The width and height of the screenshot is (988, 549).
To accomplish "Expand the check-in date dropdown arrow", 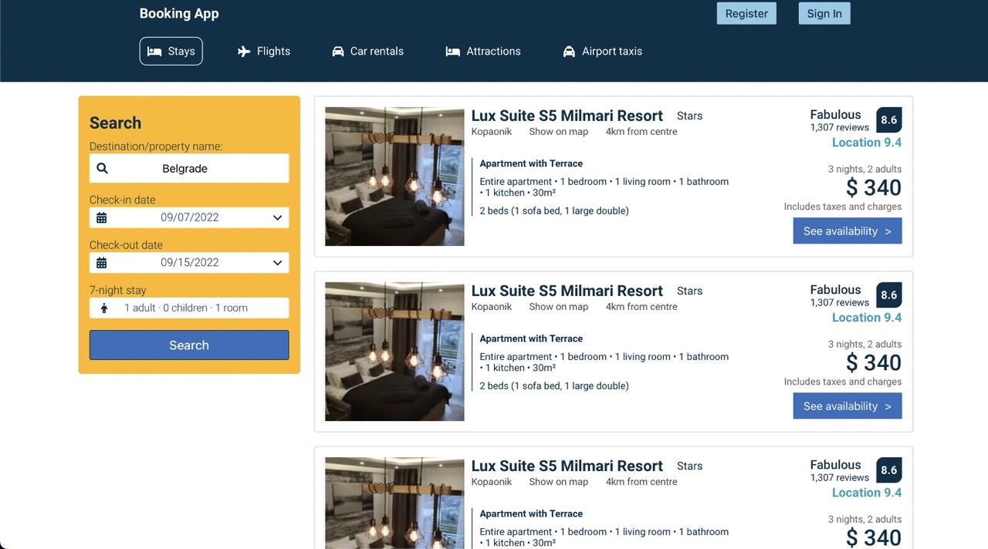I will pyautogui.click(x=277, y=217).
